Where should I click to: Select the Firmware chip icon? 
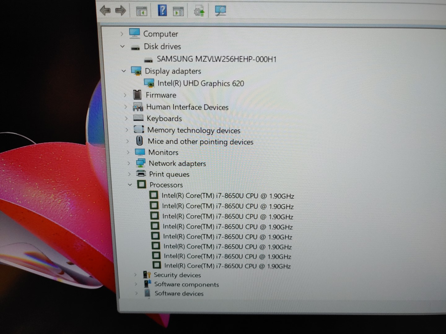(137, 95)
